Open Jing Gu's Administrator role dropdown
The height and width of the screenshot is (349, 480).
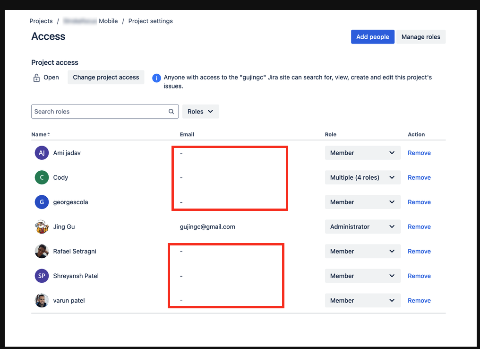tap(362, 227)
